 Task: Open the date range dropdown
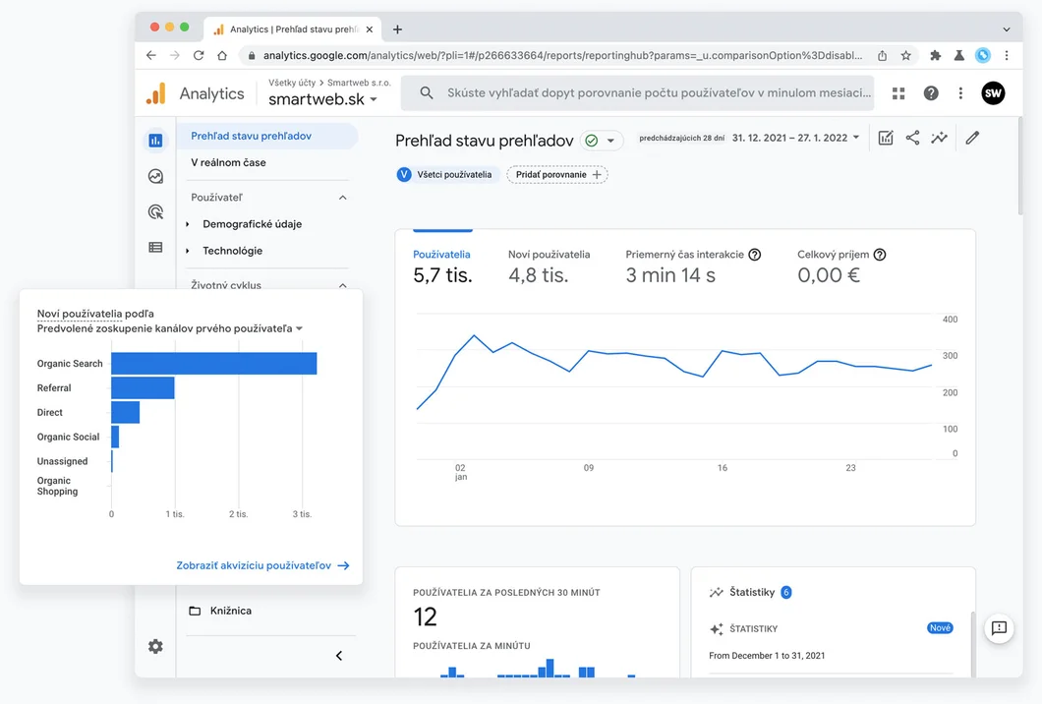795,138
